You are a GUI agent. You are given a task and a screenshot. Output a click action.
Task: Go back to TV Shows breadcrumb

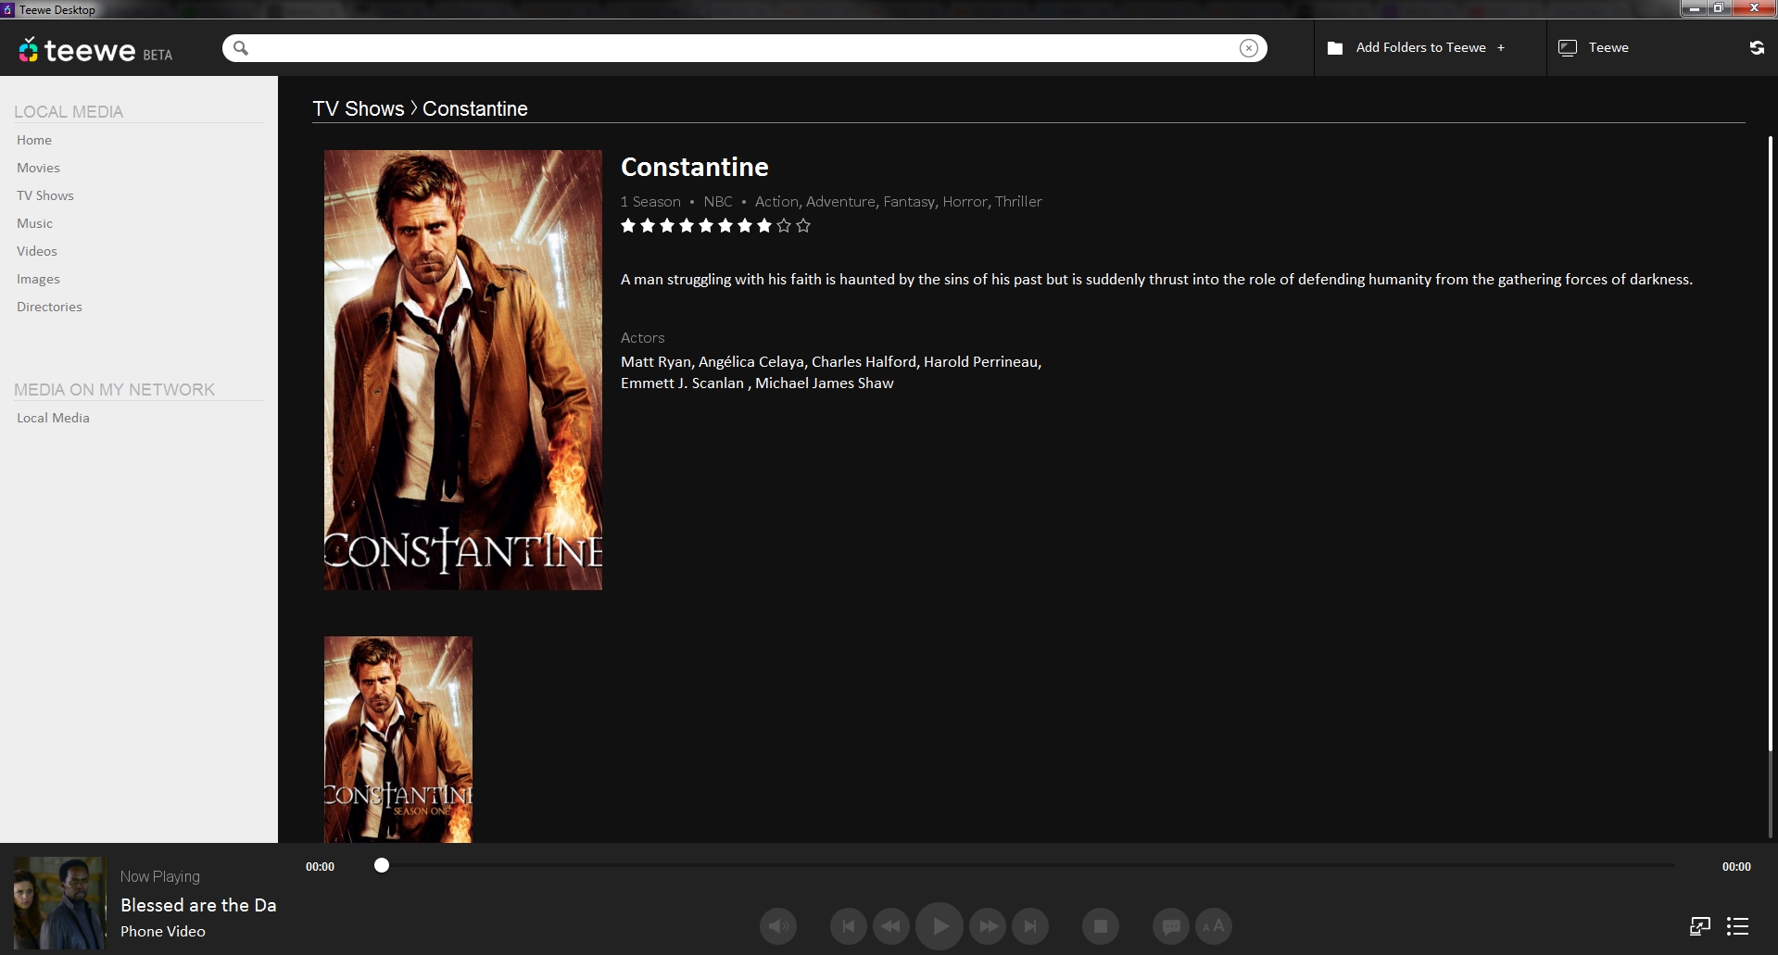pyautogui.click(x=359, y=108)
